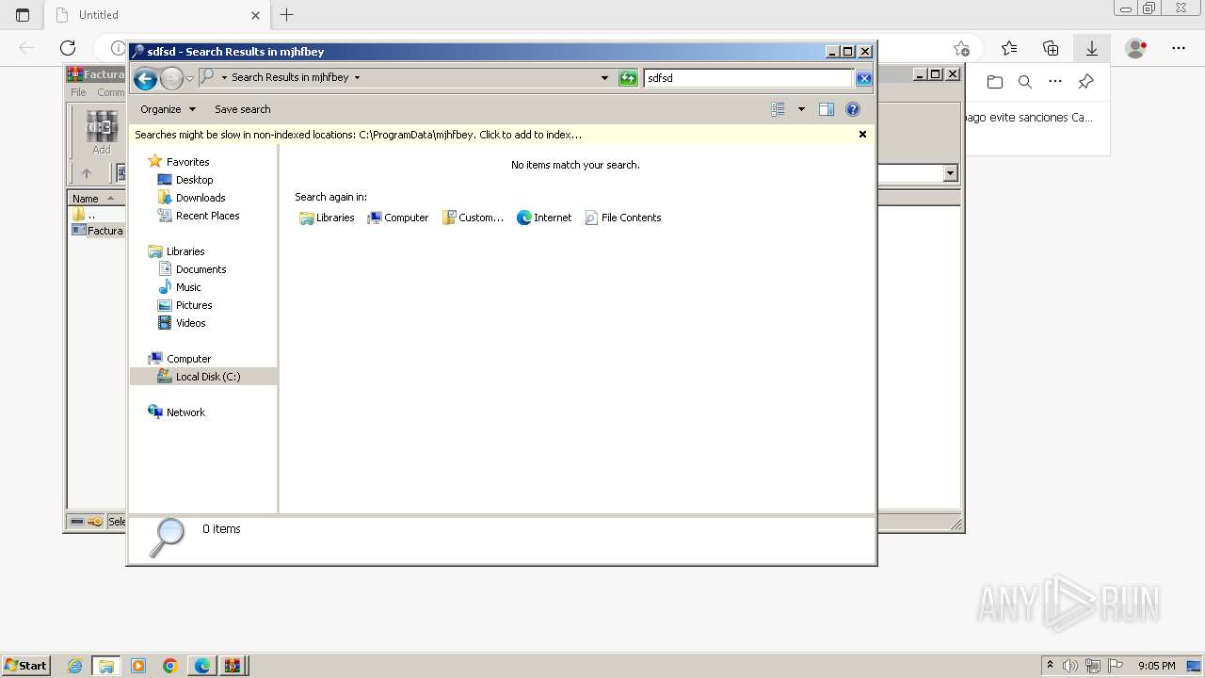Toggle the preview pane button
This screenshot has height=678, width=1205.
coord(826,109)
